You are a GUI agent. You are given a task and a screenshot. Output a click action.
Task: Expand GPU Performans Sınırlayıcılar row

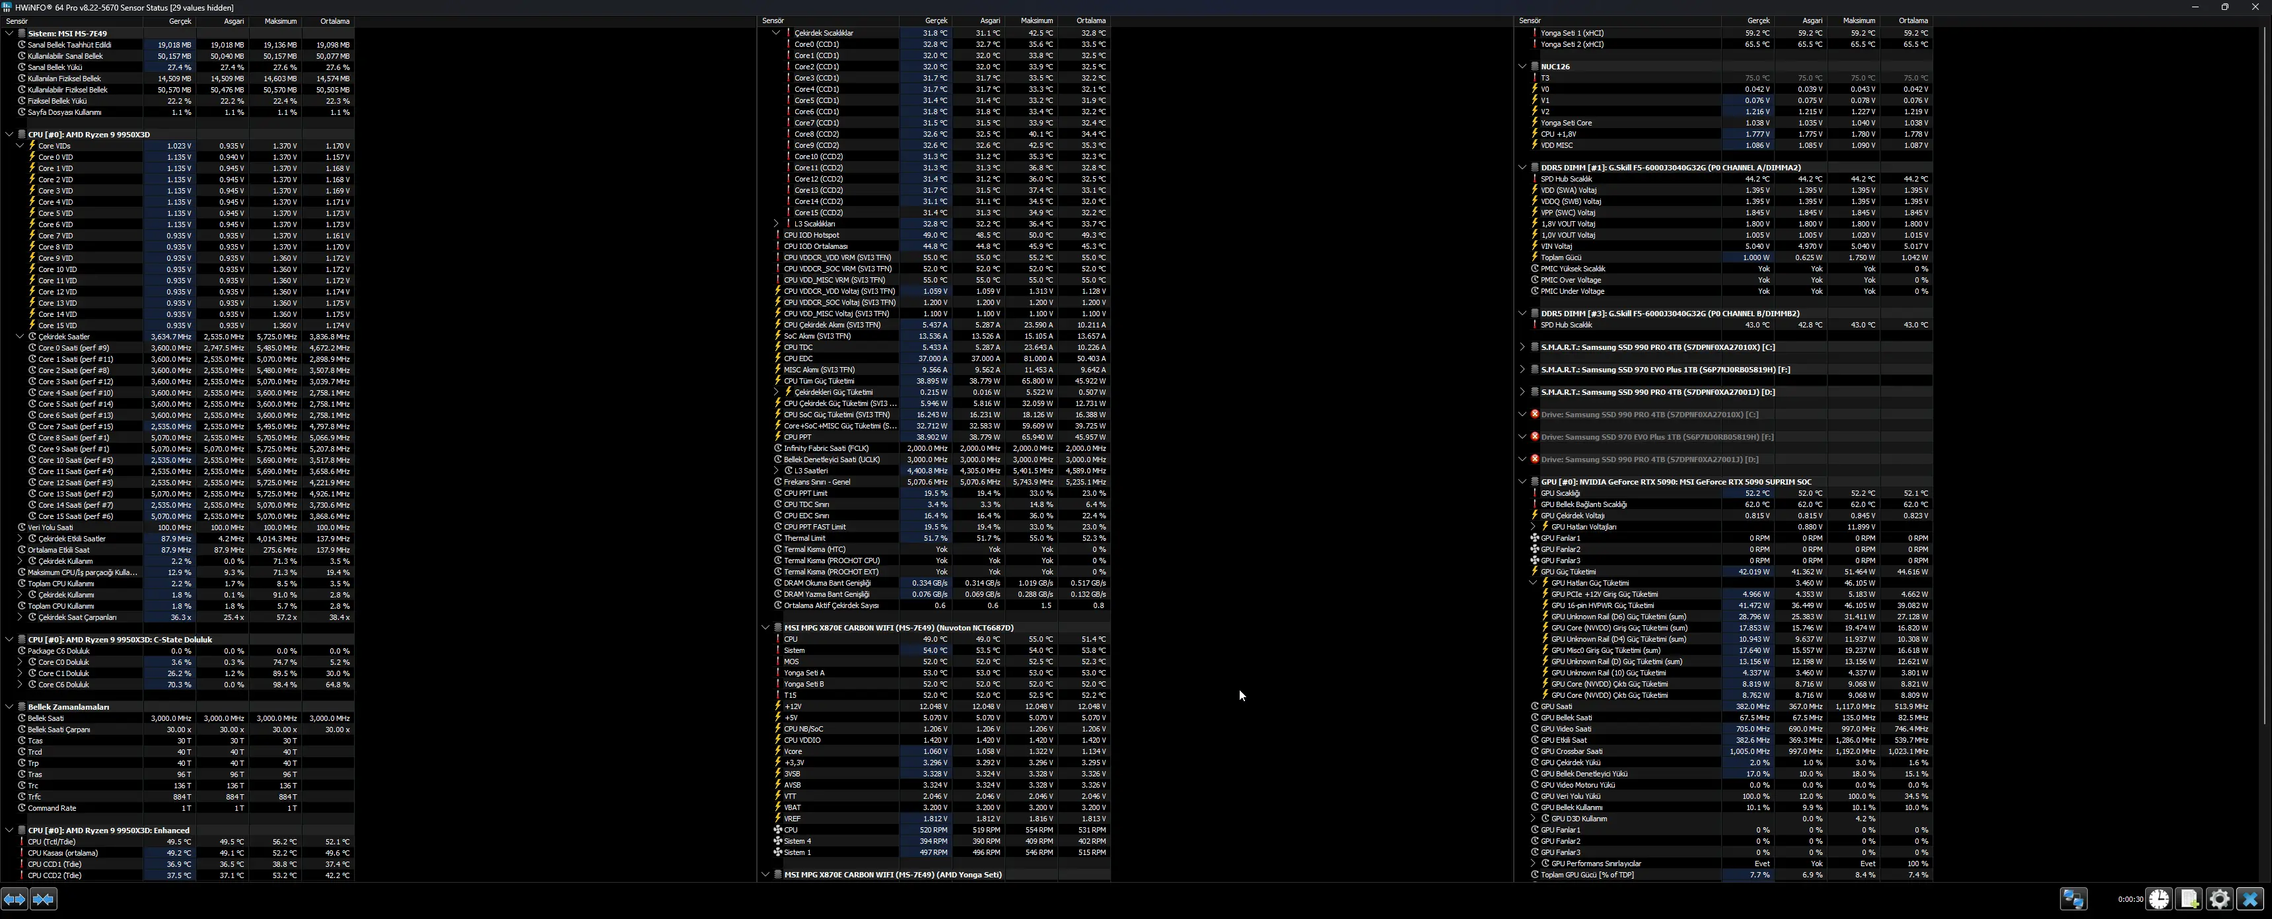click(1533, 864)
